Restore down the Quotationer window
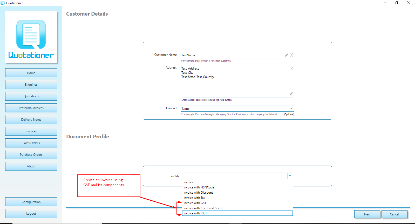415x224 pixels. [397, 3]
